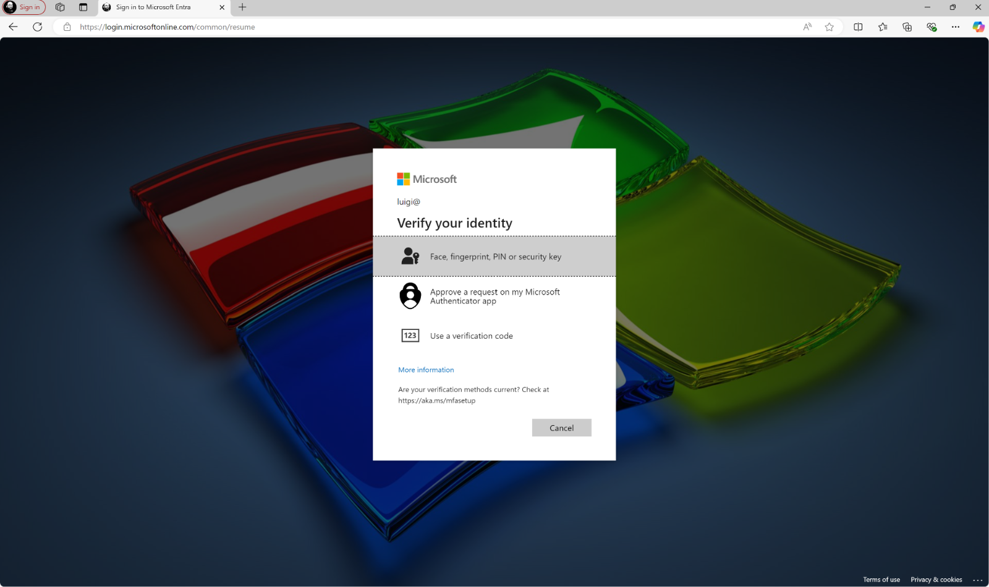Select Approve request on Microsoft Authenticator app

pyautogui.click(x=494, y=297)
